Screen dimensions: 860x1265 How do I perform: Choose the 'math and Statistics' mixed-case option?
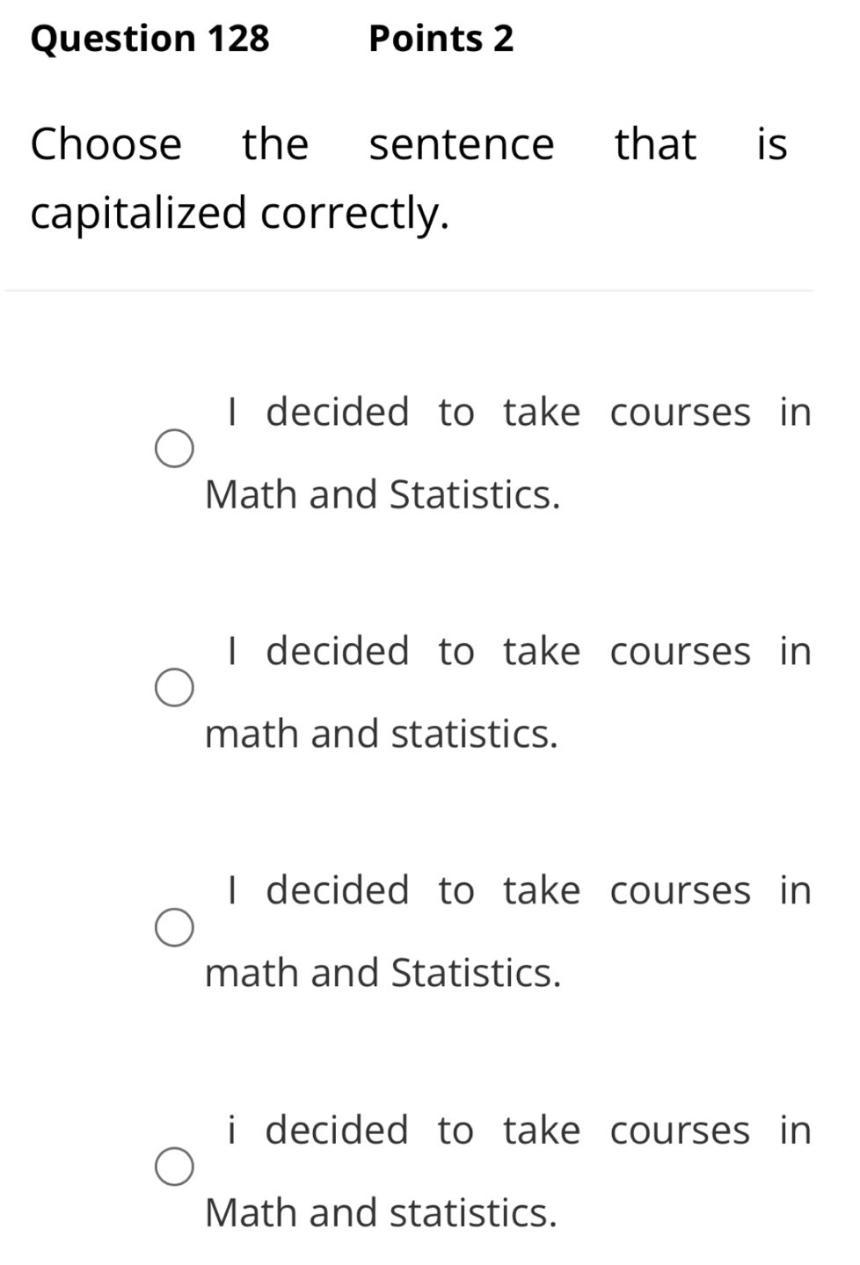175,925
